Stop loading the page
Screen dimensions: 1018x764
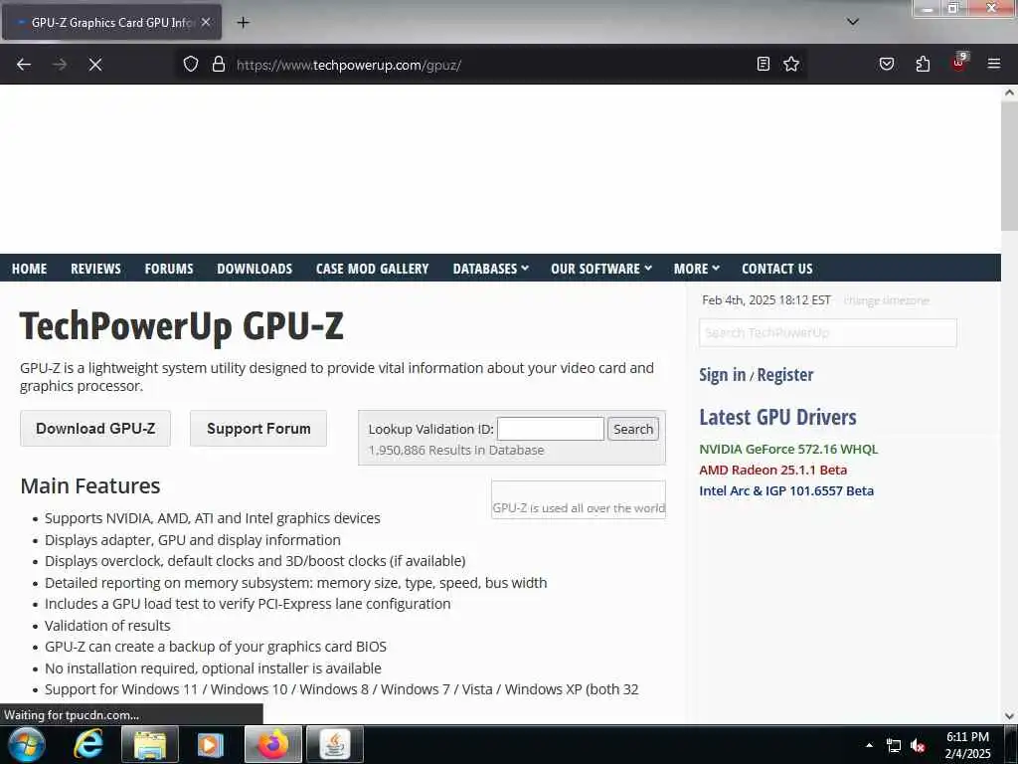(95, 65)
